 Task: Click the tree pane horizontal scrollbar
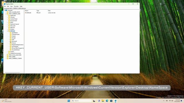12,72
